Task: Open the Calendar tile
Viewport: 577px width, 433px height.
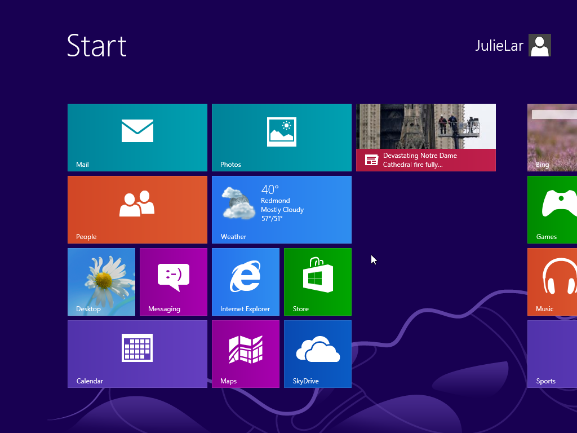Action: [137, 354]
